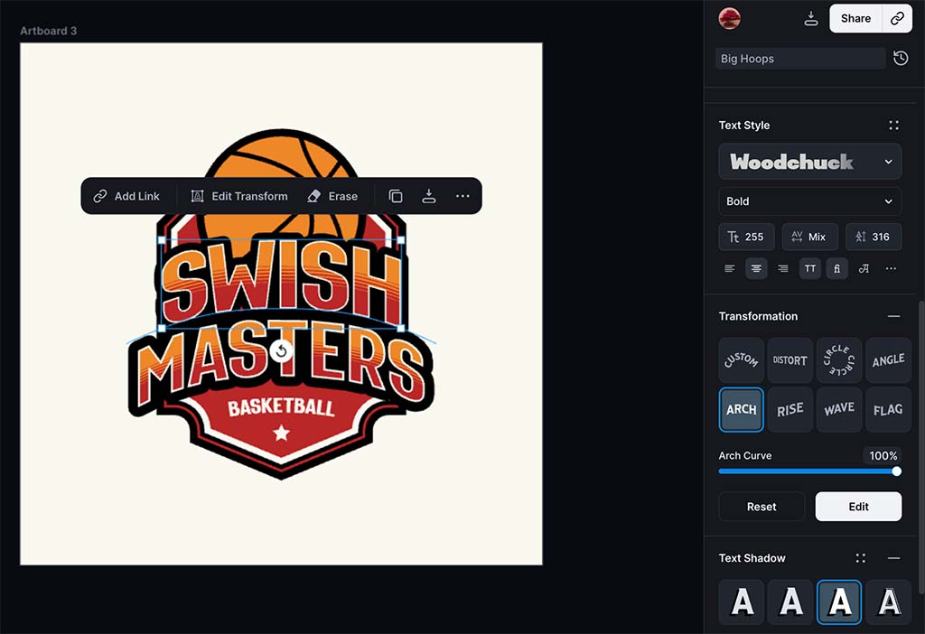Open the Woodchuck font family dropdown
The height and width of the screenshot is (634, 925).
pyautogui.click(x=810, y=162)
